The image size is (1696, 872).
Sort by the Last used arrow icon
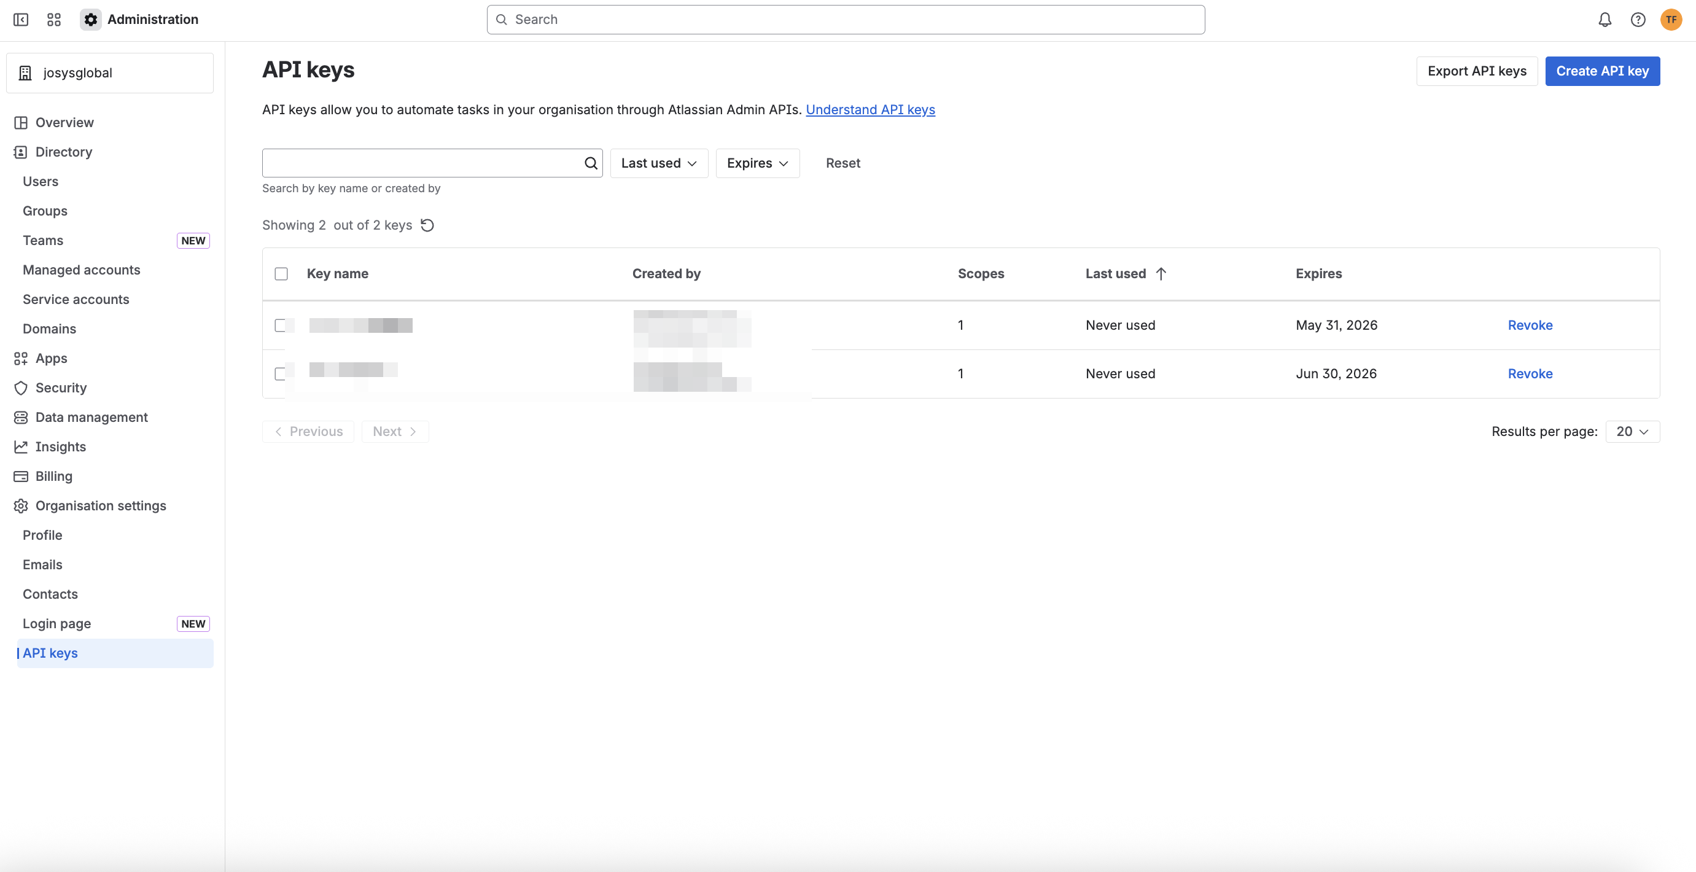click(x=1161, y=273)
